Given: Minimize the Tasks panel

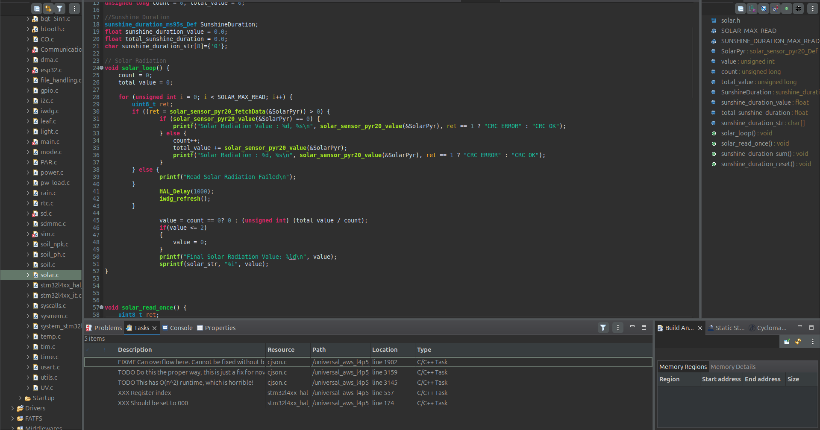Looking at the screenshot, I should [x=632, y=327].
